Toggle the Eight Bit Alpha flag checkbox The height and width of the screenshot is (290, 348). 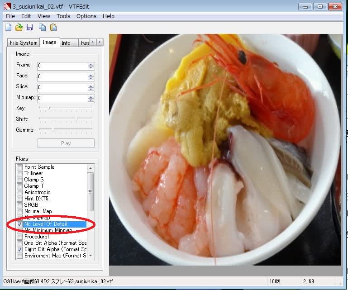[x=19, y=249]
